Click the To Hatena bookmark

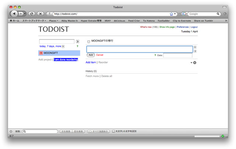tap(149, 21)
